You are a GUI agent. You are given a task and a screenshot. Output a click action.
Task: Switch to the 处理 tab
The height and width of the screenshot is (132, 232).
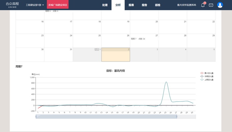105,5
